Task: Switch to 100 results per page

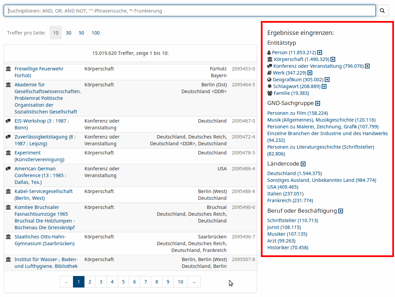Action: pos(96,33)
